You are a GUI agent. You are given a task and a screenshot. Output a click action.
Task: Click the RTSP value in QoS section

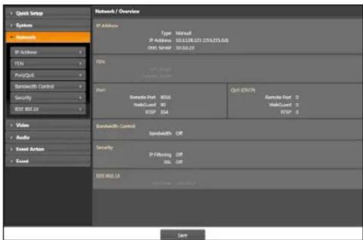[297, 112]
